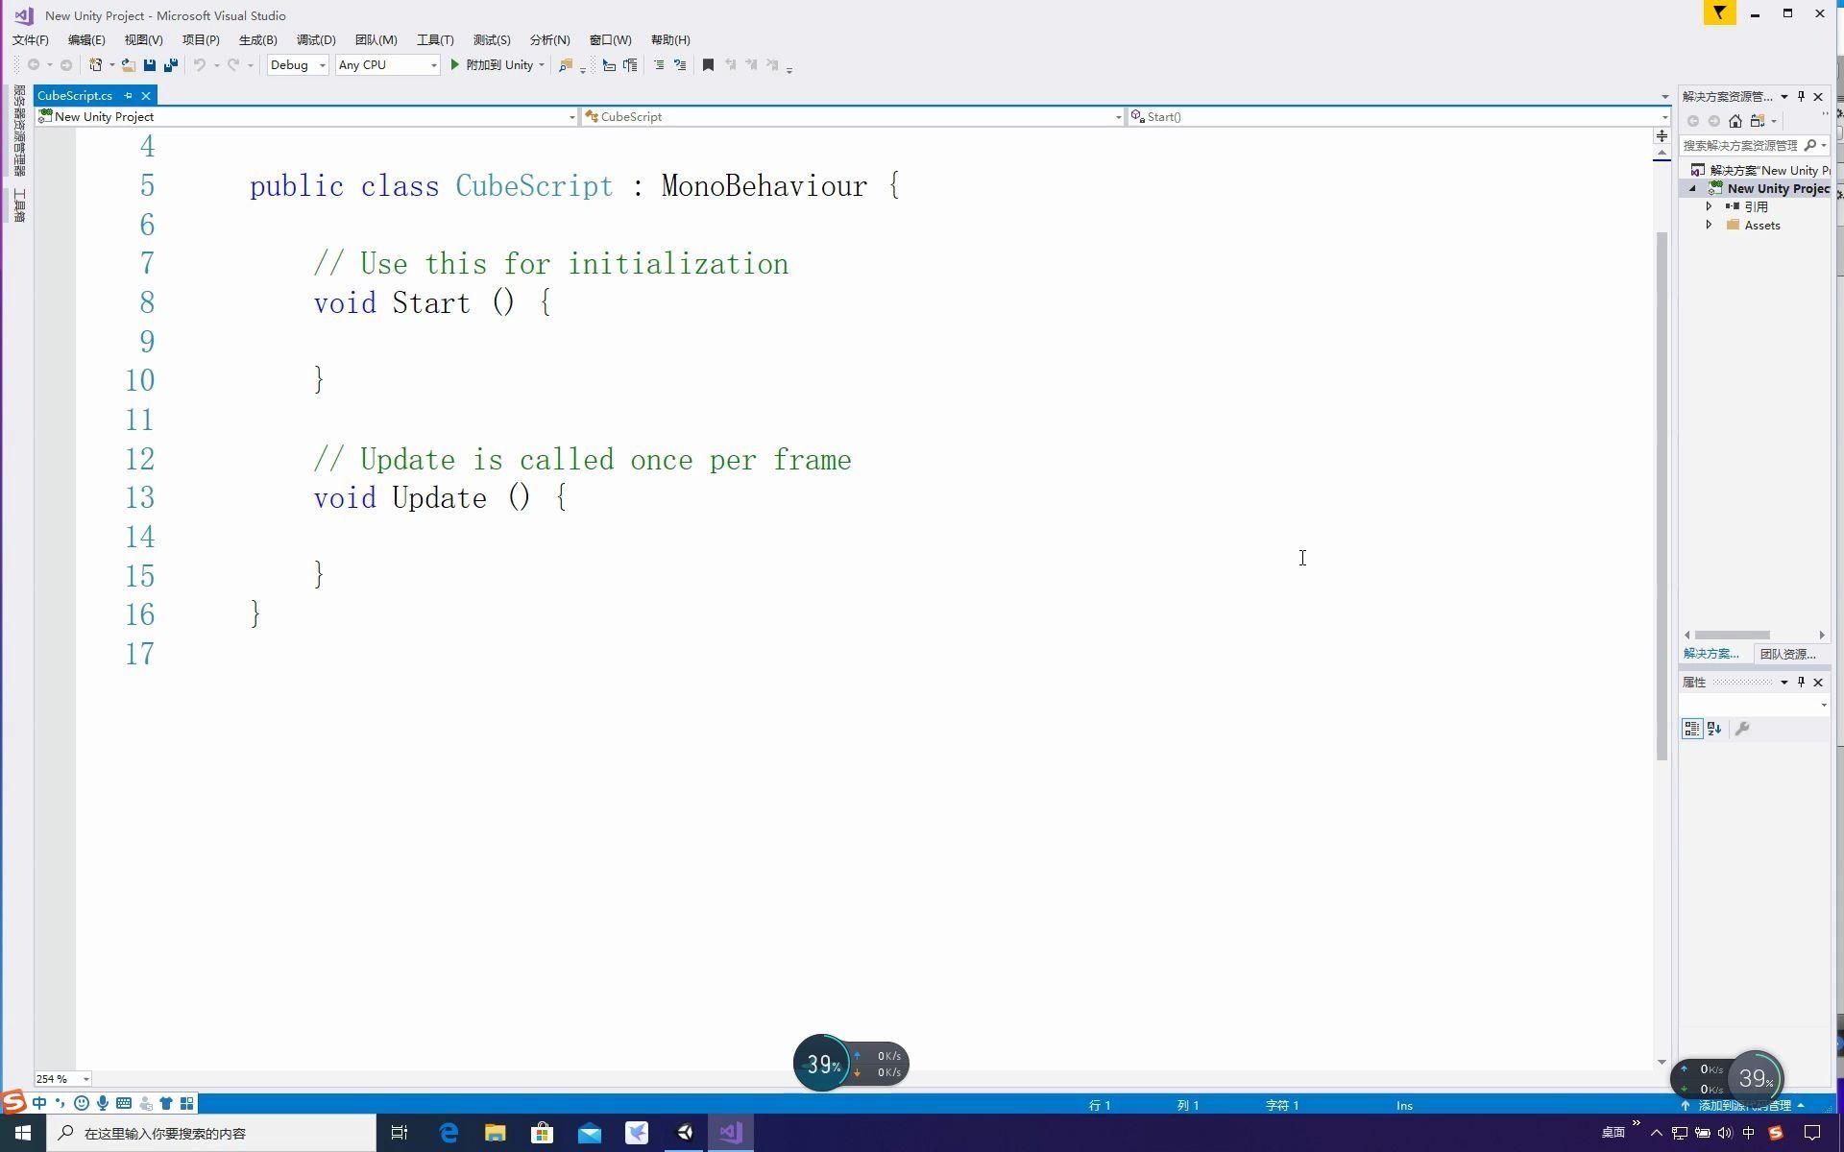Click the Categorized view icon in Properties panel
Viewport: 1844px width, 1152px height.
1692,730
